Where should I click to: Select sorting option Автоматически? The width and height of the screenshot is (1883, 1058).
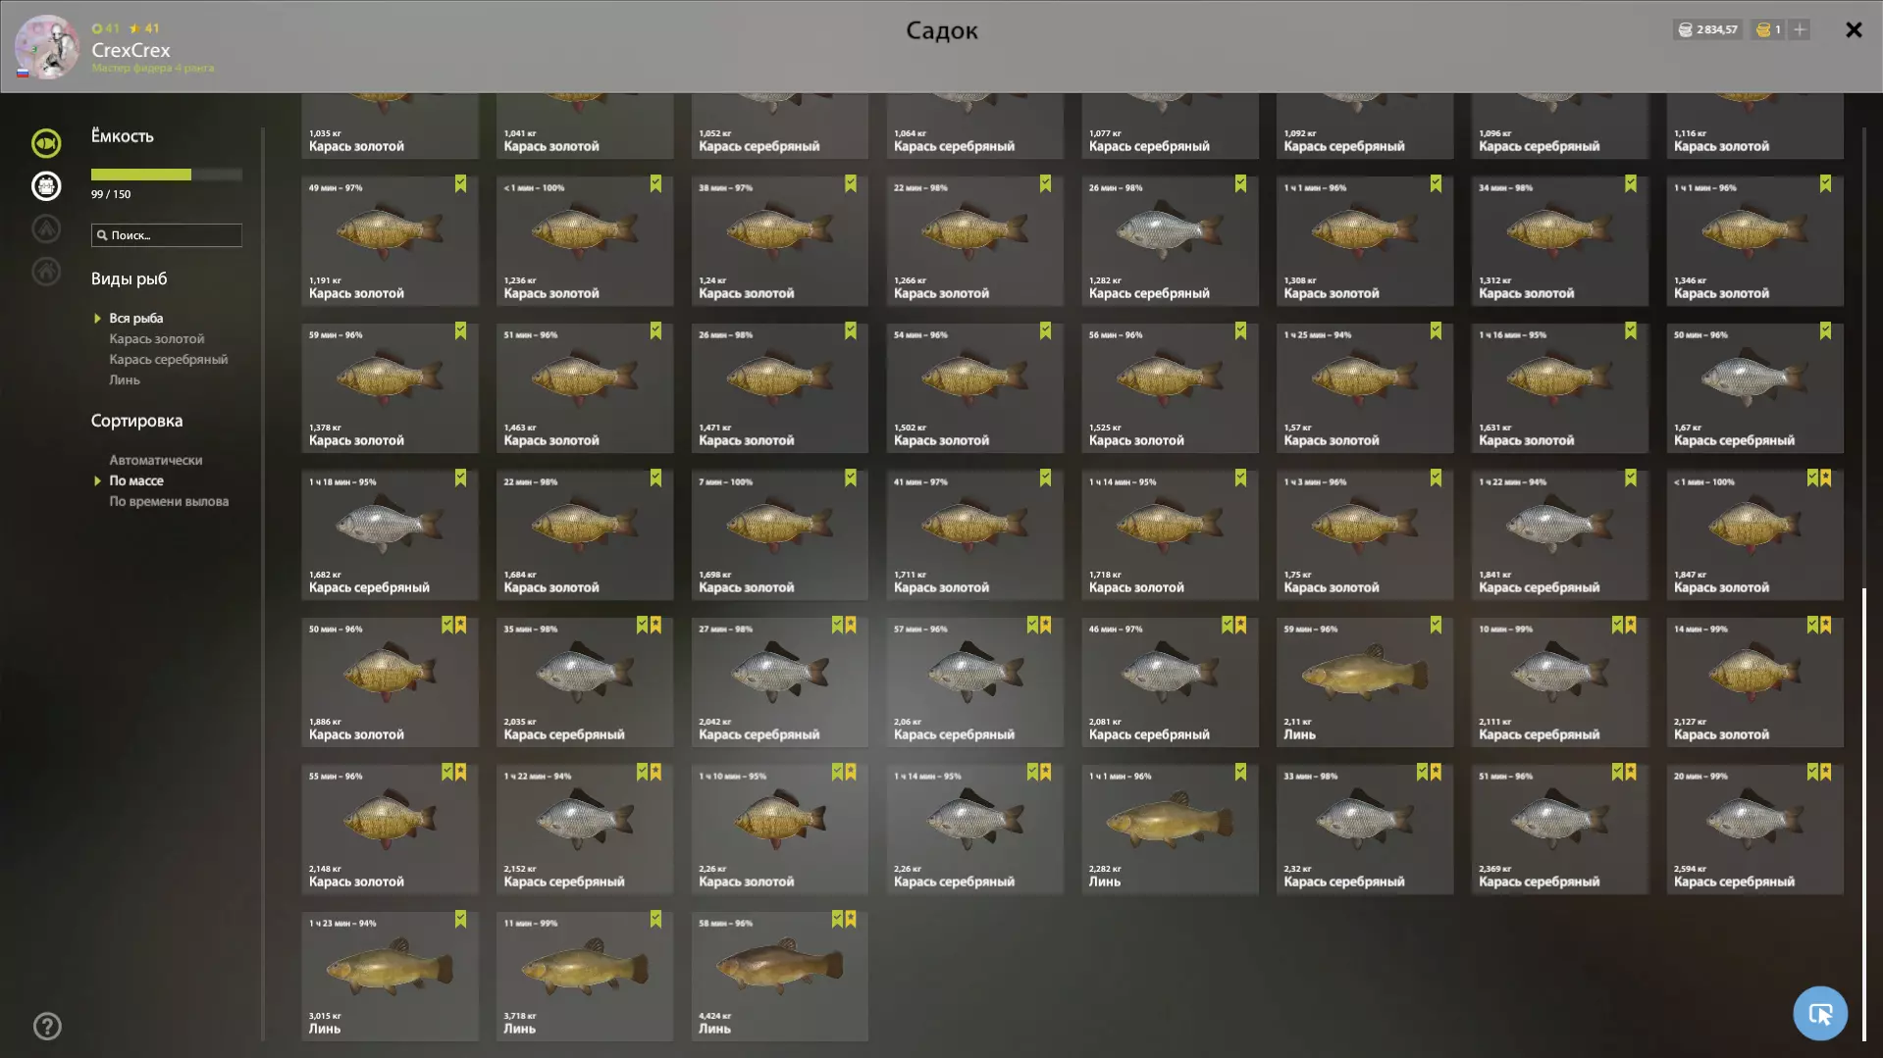coord(156,460)
